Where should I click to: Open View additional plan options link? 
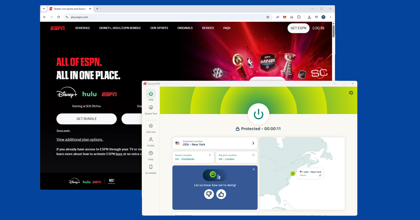pyautogui.click(x=80, y=140)
